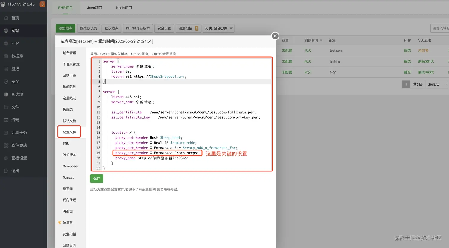Image resolution: width=449 pixels, height=248 pixels.
Task: Click the test.com remark cell
Action: pos(336,51)
